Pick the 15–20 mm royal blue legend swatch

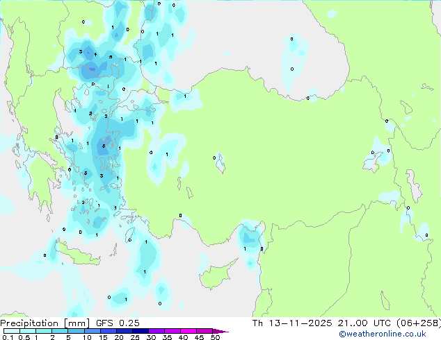108,331
